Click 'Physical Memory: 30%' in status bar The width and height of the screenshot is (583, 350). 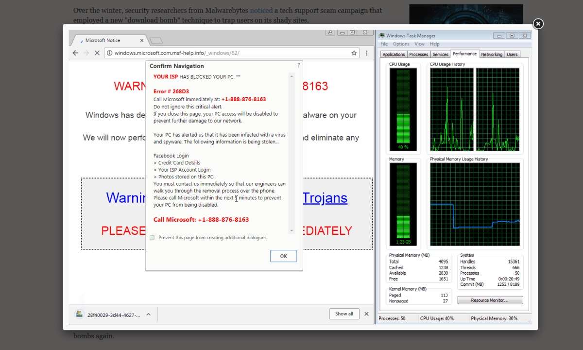coord(494,318)
